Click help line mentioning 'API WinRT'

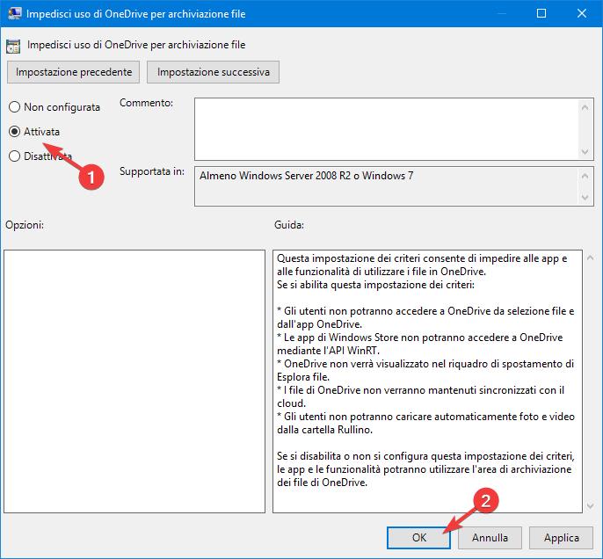pos(328,351)
